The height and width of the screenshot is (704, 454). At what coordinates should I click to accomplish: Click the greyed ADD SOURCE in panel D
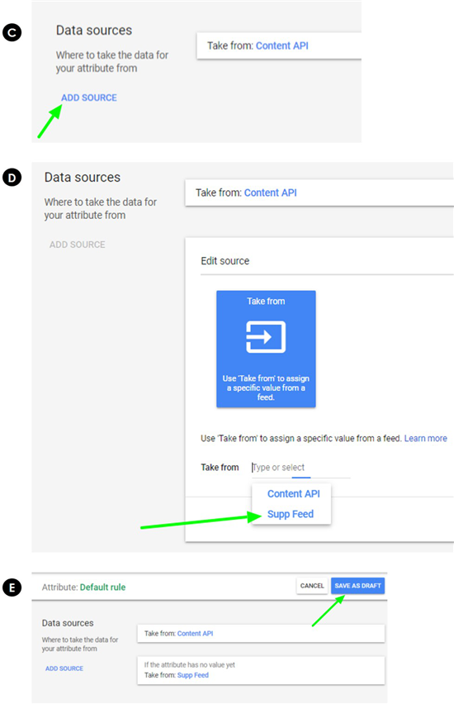pyautogui.click(x=77, y=245)
